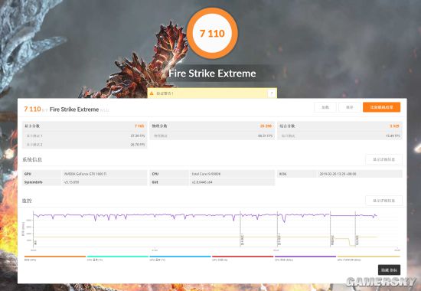Click the load button beside save

coord(325,107)
